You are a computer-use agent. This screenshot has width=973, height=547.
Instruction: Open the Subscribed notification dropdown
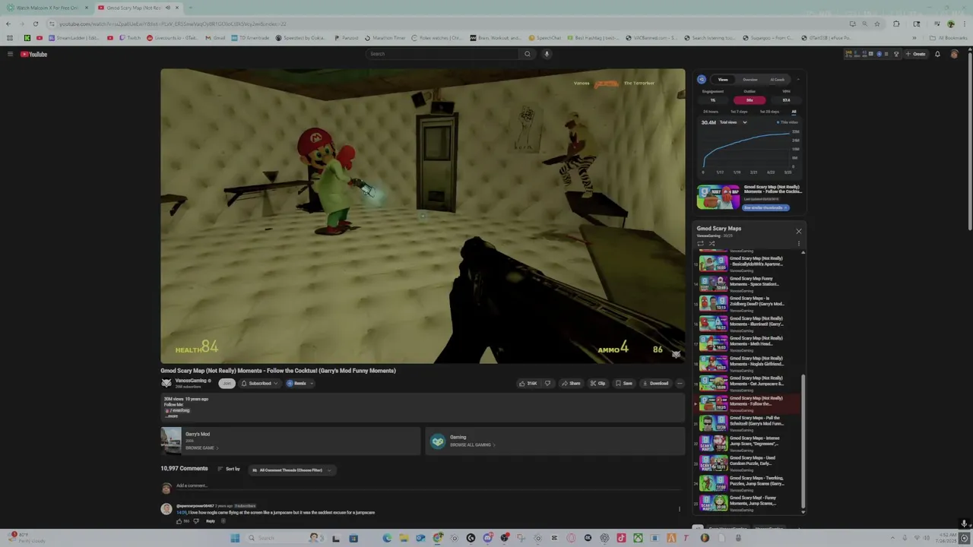pos(259,384)
